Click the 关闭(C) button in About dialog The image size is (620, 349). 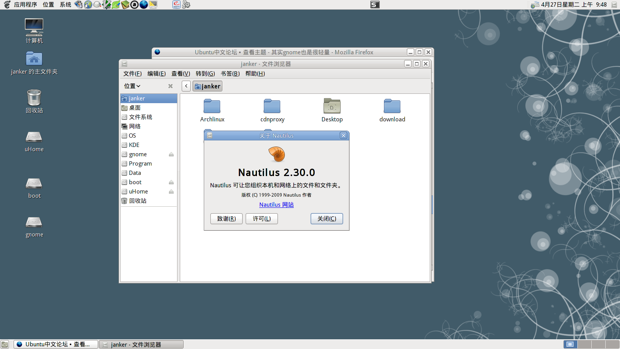(327, 219)
